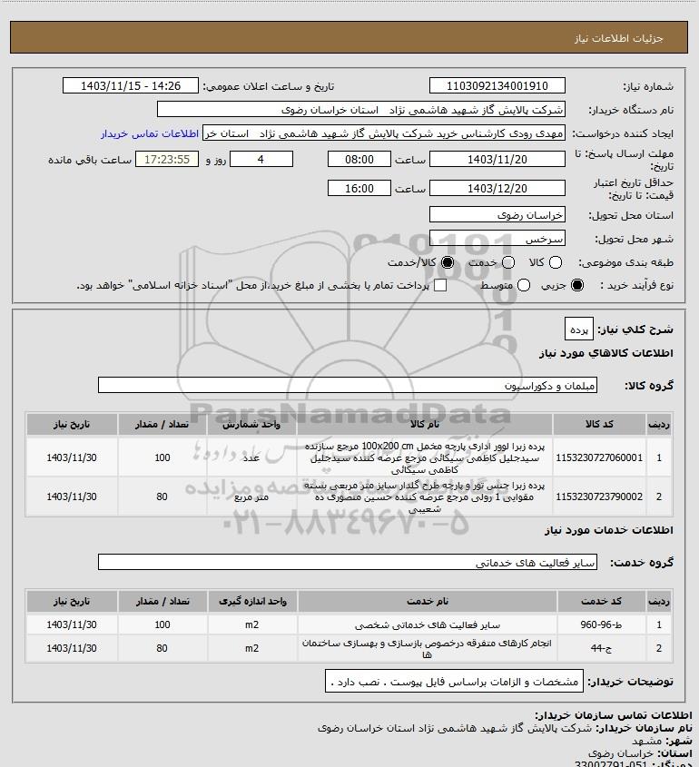Click the remaining time field 17:23:55
Viewport: 699px width, 767px height.
click(167, 160)
